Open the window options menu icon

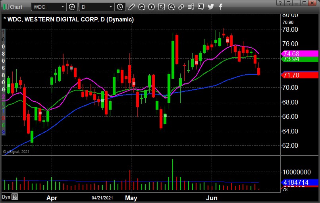point(289,3)
